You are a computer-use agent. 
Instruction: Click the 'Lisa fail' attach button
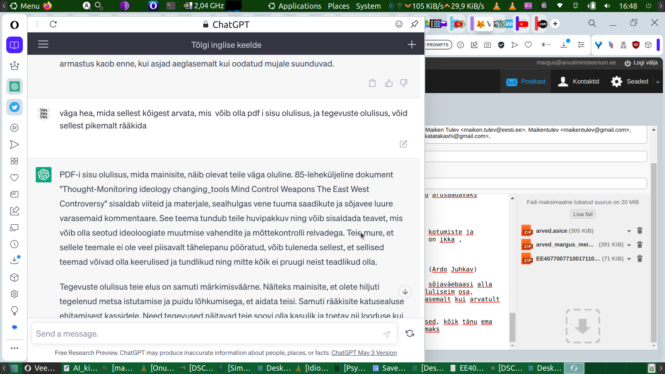583,214
